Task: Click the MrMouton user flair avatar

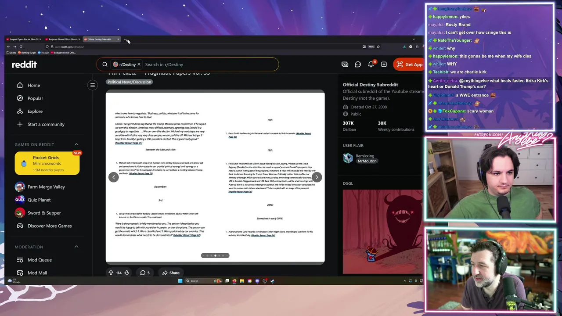Action: (348, 158)
